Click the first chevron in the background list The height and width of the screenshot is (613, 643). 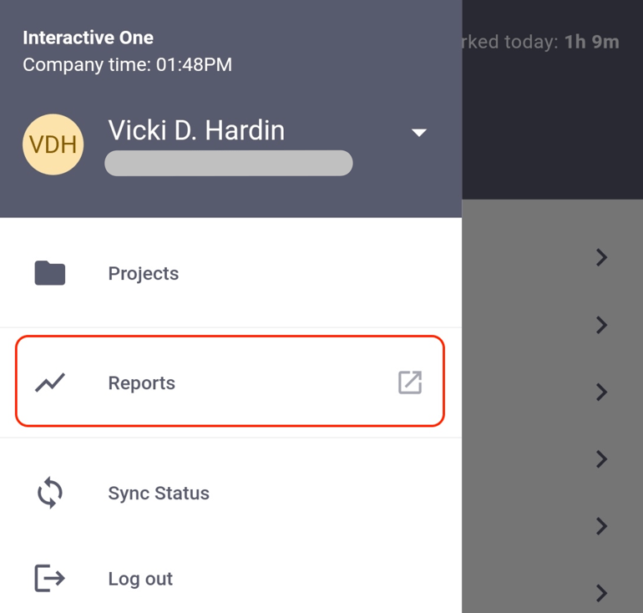coord(601,257)
